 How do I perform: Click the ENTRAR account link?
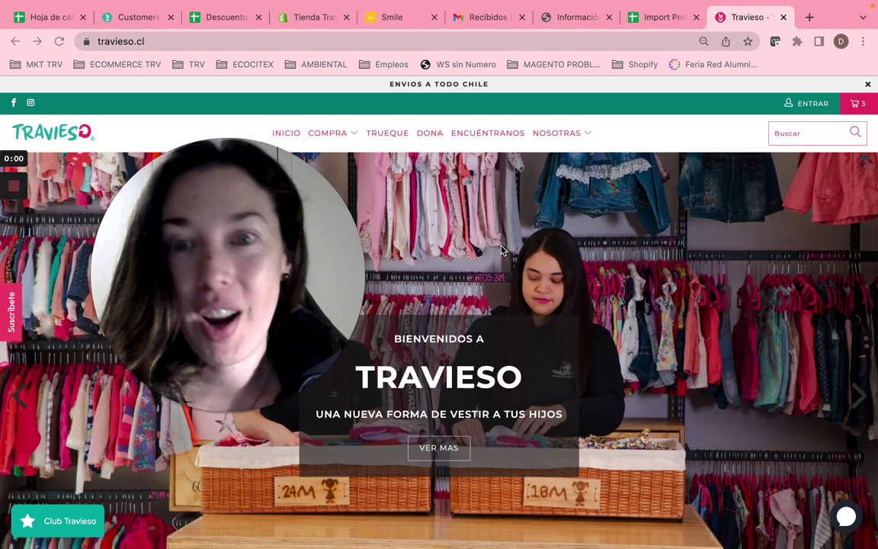[806, 103]
